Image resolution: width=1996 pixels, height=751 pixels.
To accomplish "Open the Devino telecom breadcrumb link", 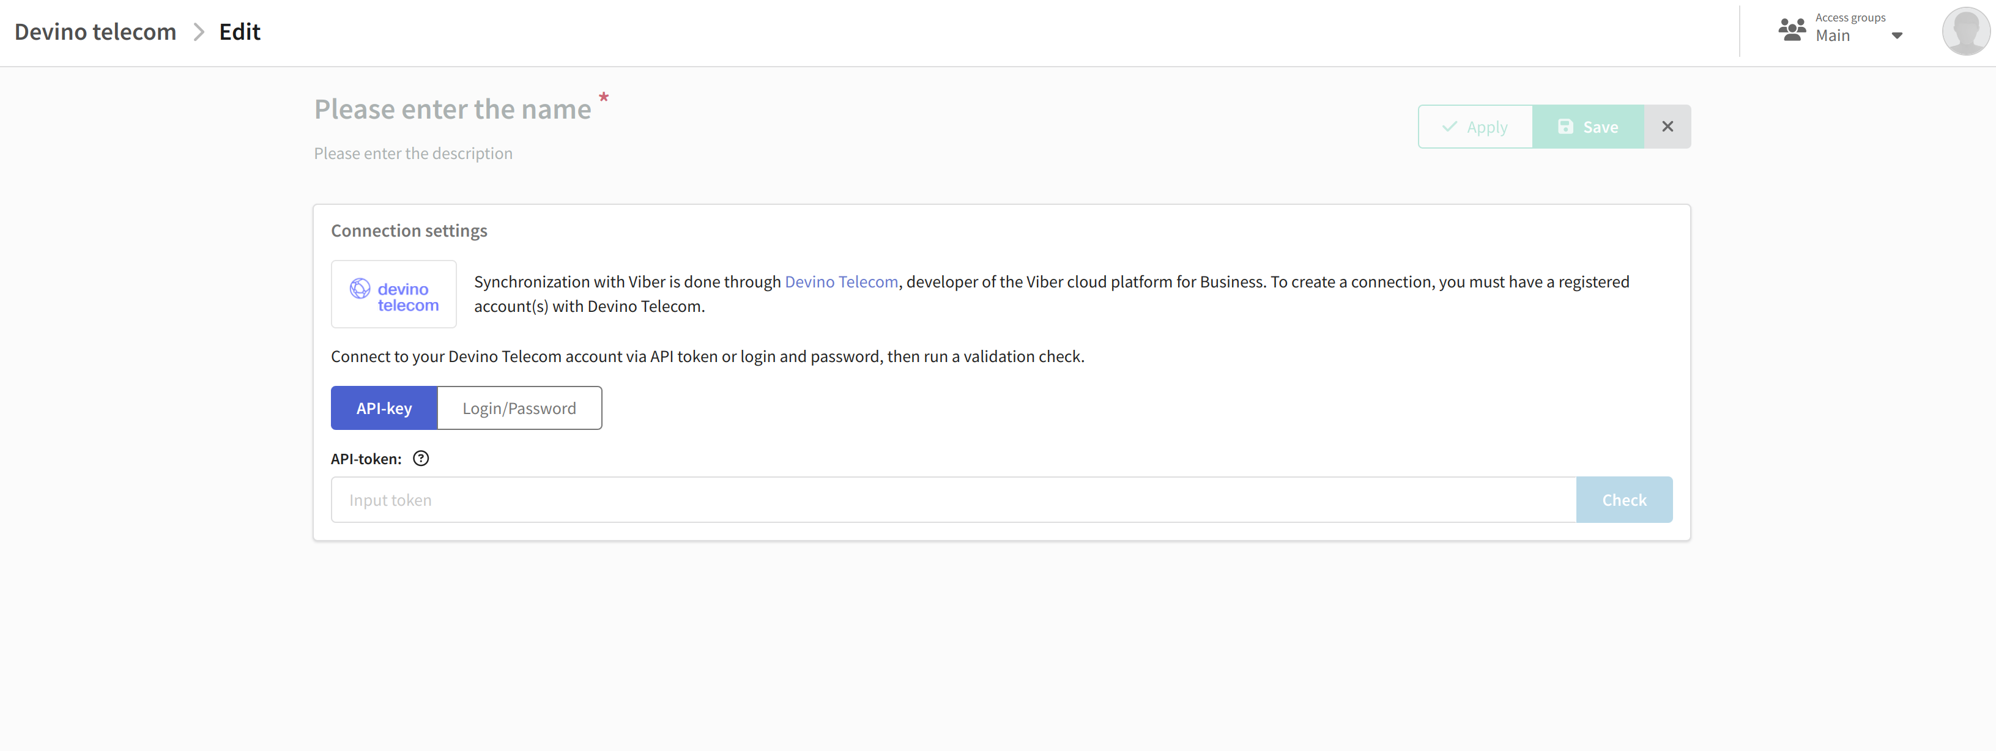I will (x=95, y=32).
